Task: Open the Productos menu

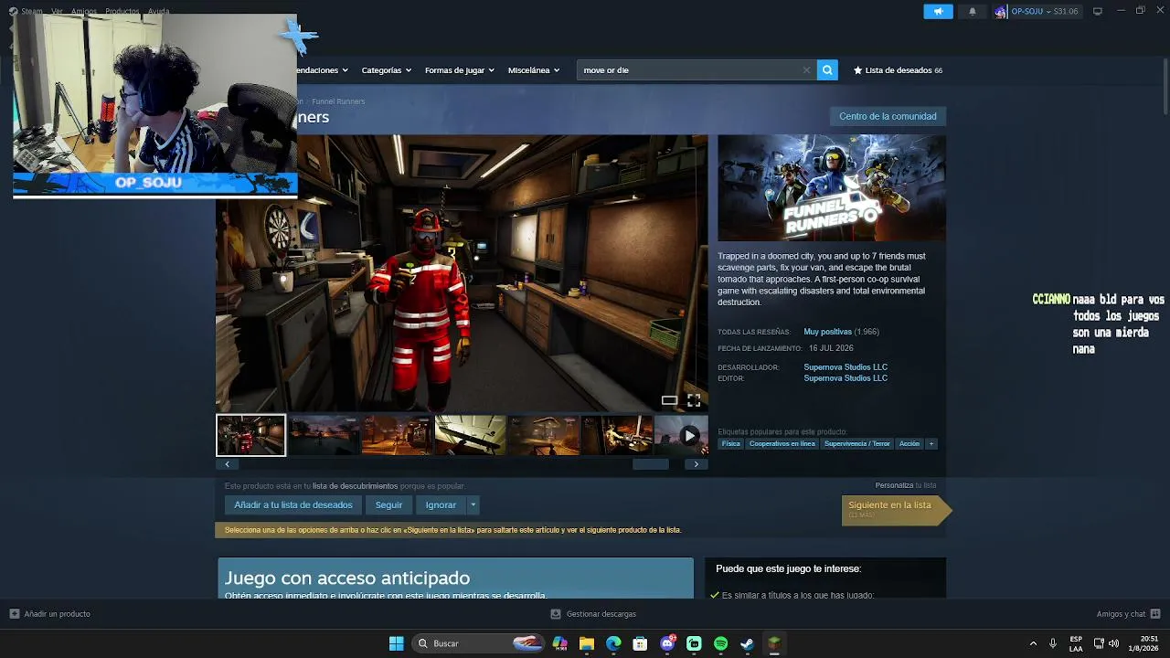Action: pos(122,11)
